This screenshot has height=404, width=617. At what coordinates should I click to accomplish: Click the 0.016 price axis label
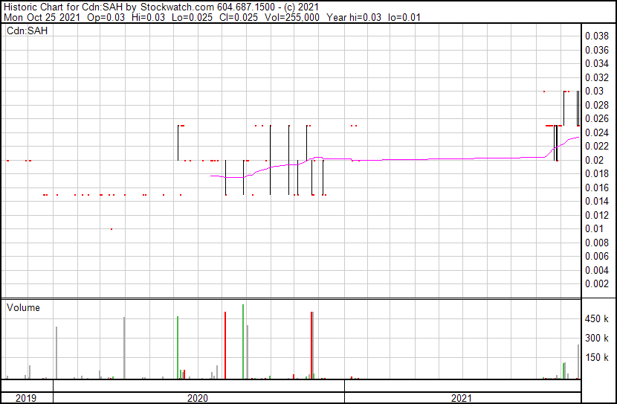tap(596, 187)
